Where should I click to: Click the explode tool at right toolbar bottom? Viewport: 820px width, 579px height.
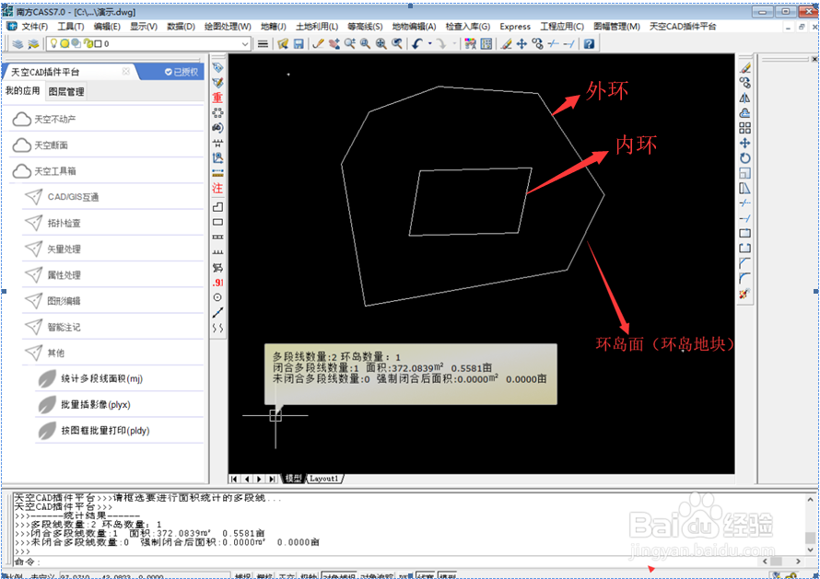[744, 294]
